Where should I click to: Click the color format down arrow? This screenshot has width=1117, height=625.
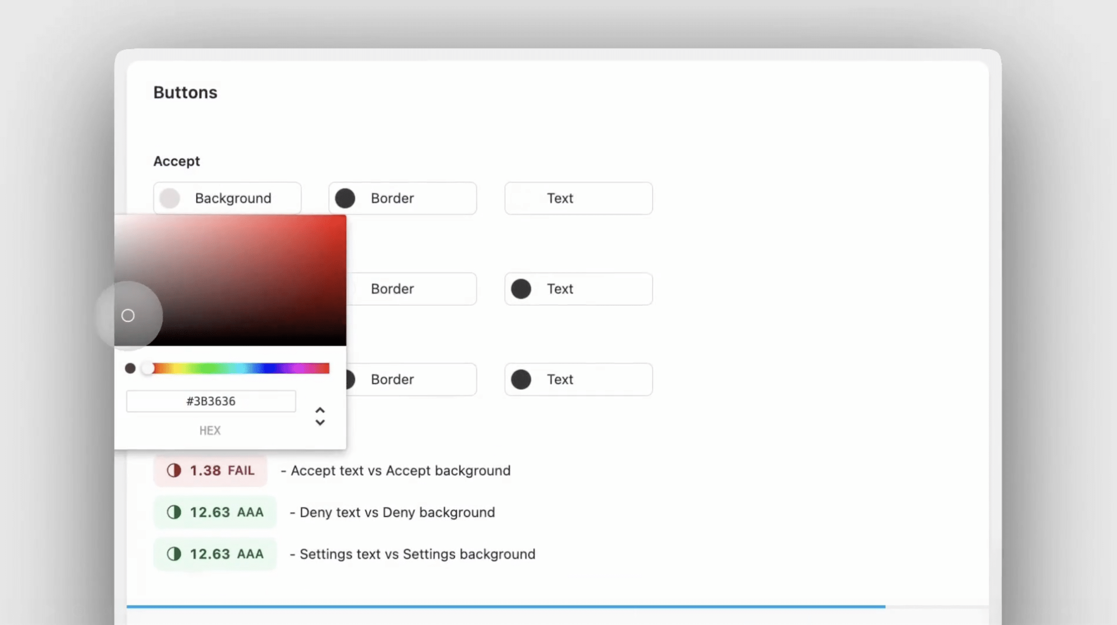320,423
